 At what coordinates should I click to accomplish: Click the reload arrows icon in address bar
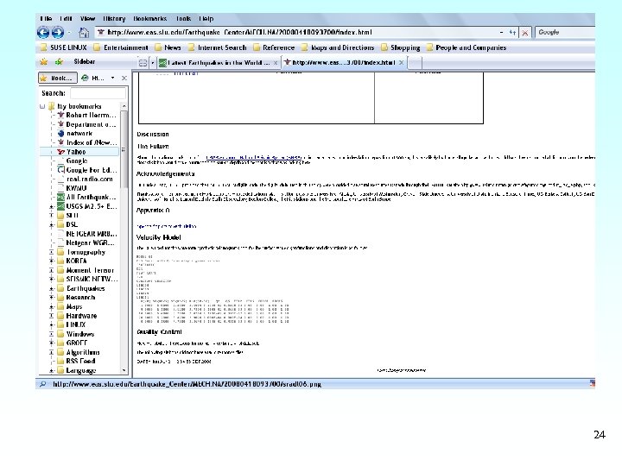click(512, 33)
